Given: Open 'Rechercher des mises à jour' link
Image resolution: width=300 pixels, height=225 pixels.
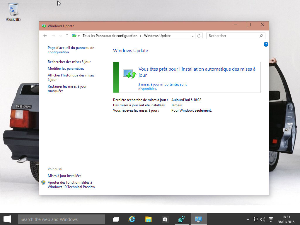Looking at the screenshot, I should click(x=69, y=62).
